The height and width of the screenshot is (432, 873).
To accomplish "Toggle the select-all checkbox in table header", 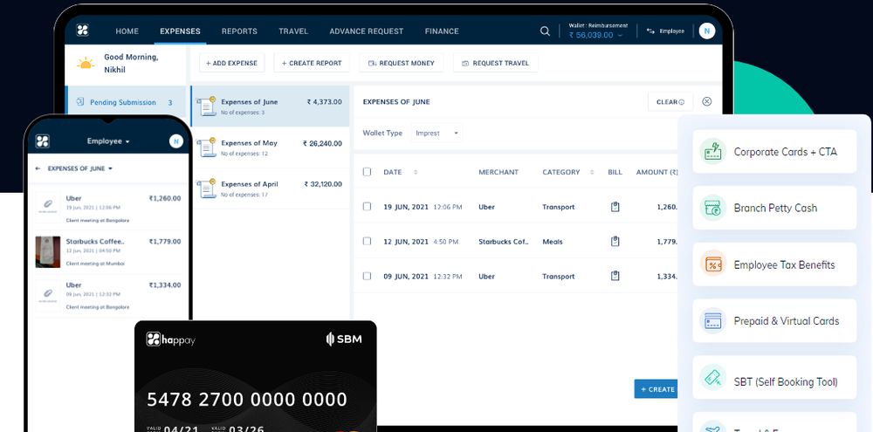I will (367, 172).
